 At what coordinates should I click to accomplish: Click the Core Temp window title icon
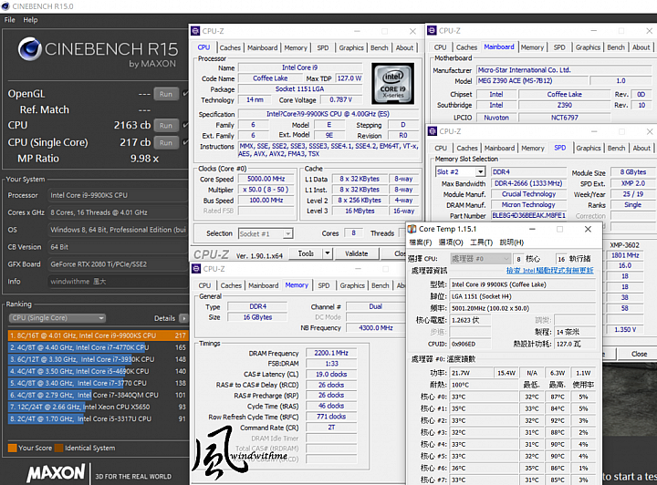(x=412, y=229)
